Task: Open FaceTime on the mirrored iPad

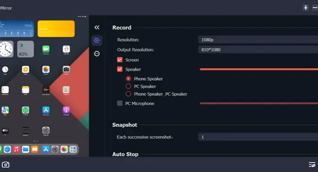Action: [x=46, y=49]
